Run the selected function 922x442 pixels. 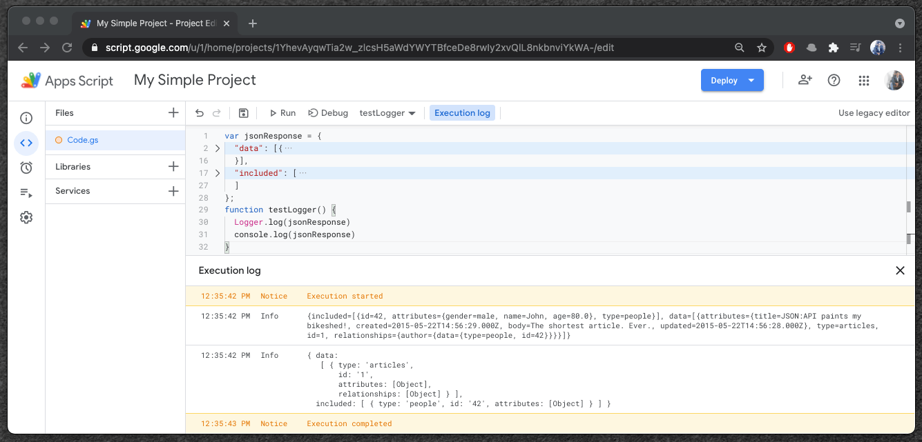click(x=282, y=113)
